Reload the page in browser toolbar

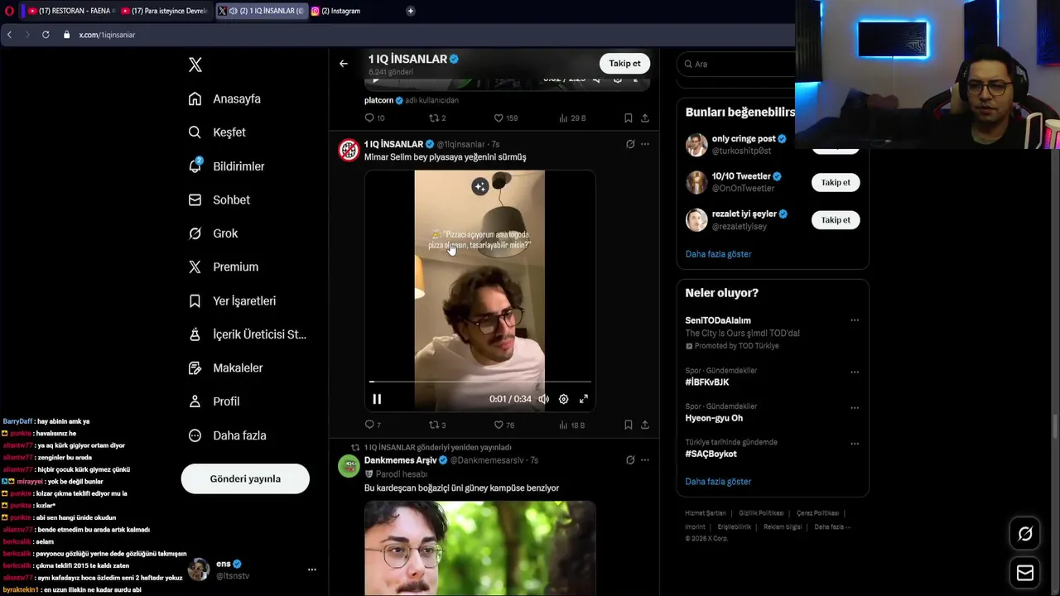tap(46, 35)
